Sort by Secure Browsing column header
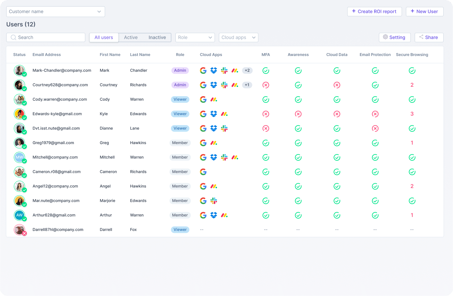This screenshot has width=453, height=296. (x=412, y=55)
